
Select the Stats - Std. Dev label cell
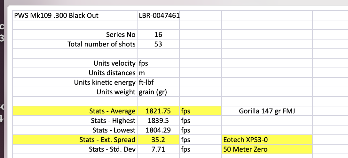pos(75,149)
